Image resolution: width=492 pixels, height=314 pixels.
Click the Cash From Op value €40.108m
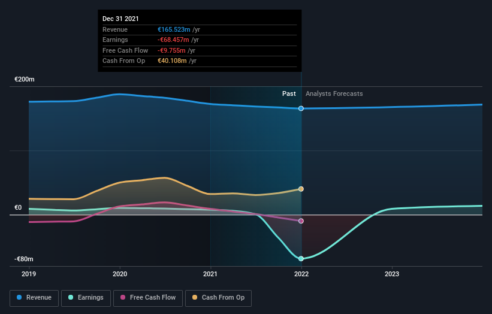[172, 61]
